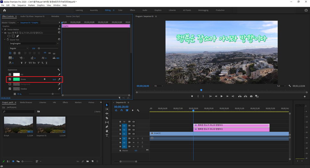Click the Fill white color swatch

point(16,75)
